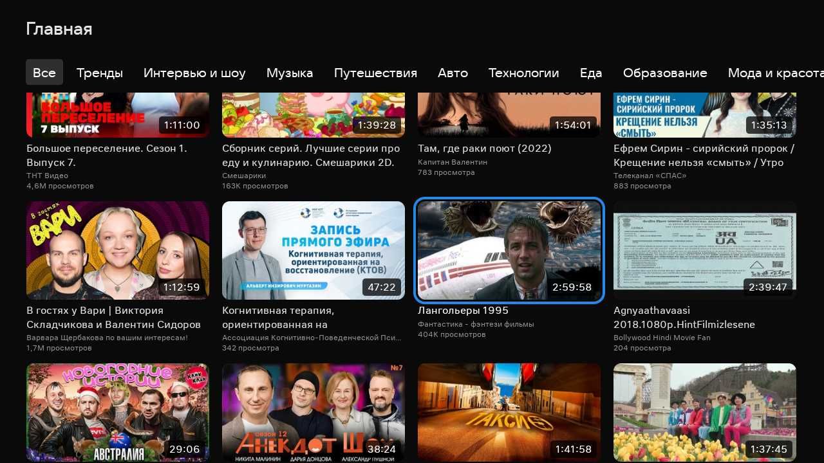Image resolution: width=824 pixels, height=463 pixels.
Task: Switch to the Музыка tab
Action: (x=290, y=73)
